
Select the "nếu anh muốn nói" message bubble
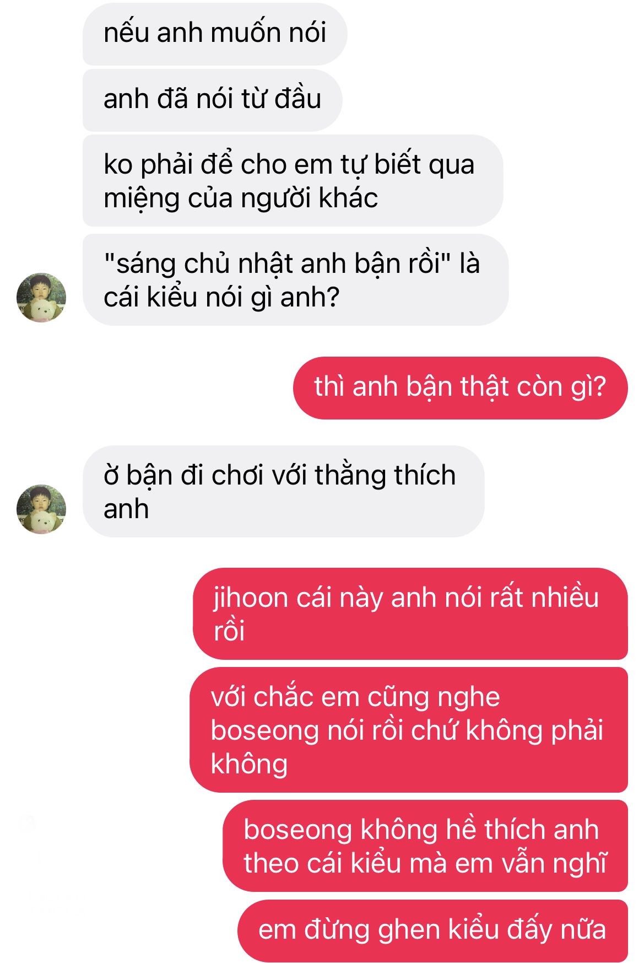coord(215,34)
